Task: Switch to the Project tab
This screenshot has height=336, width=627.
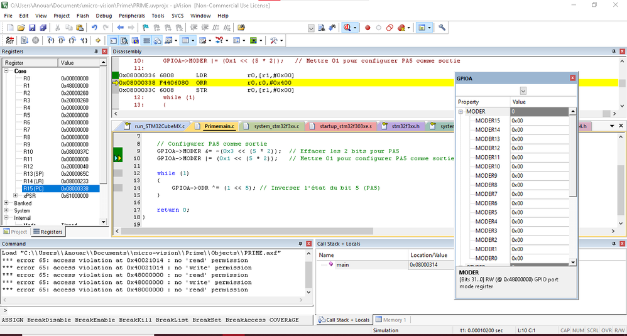Action: (x=16, y=232)
